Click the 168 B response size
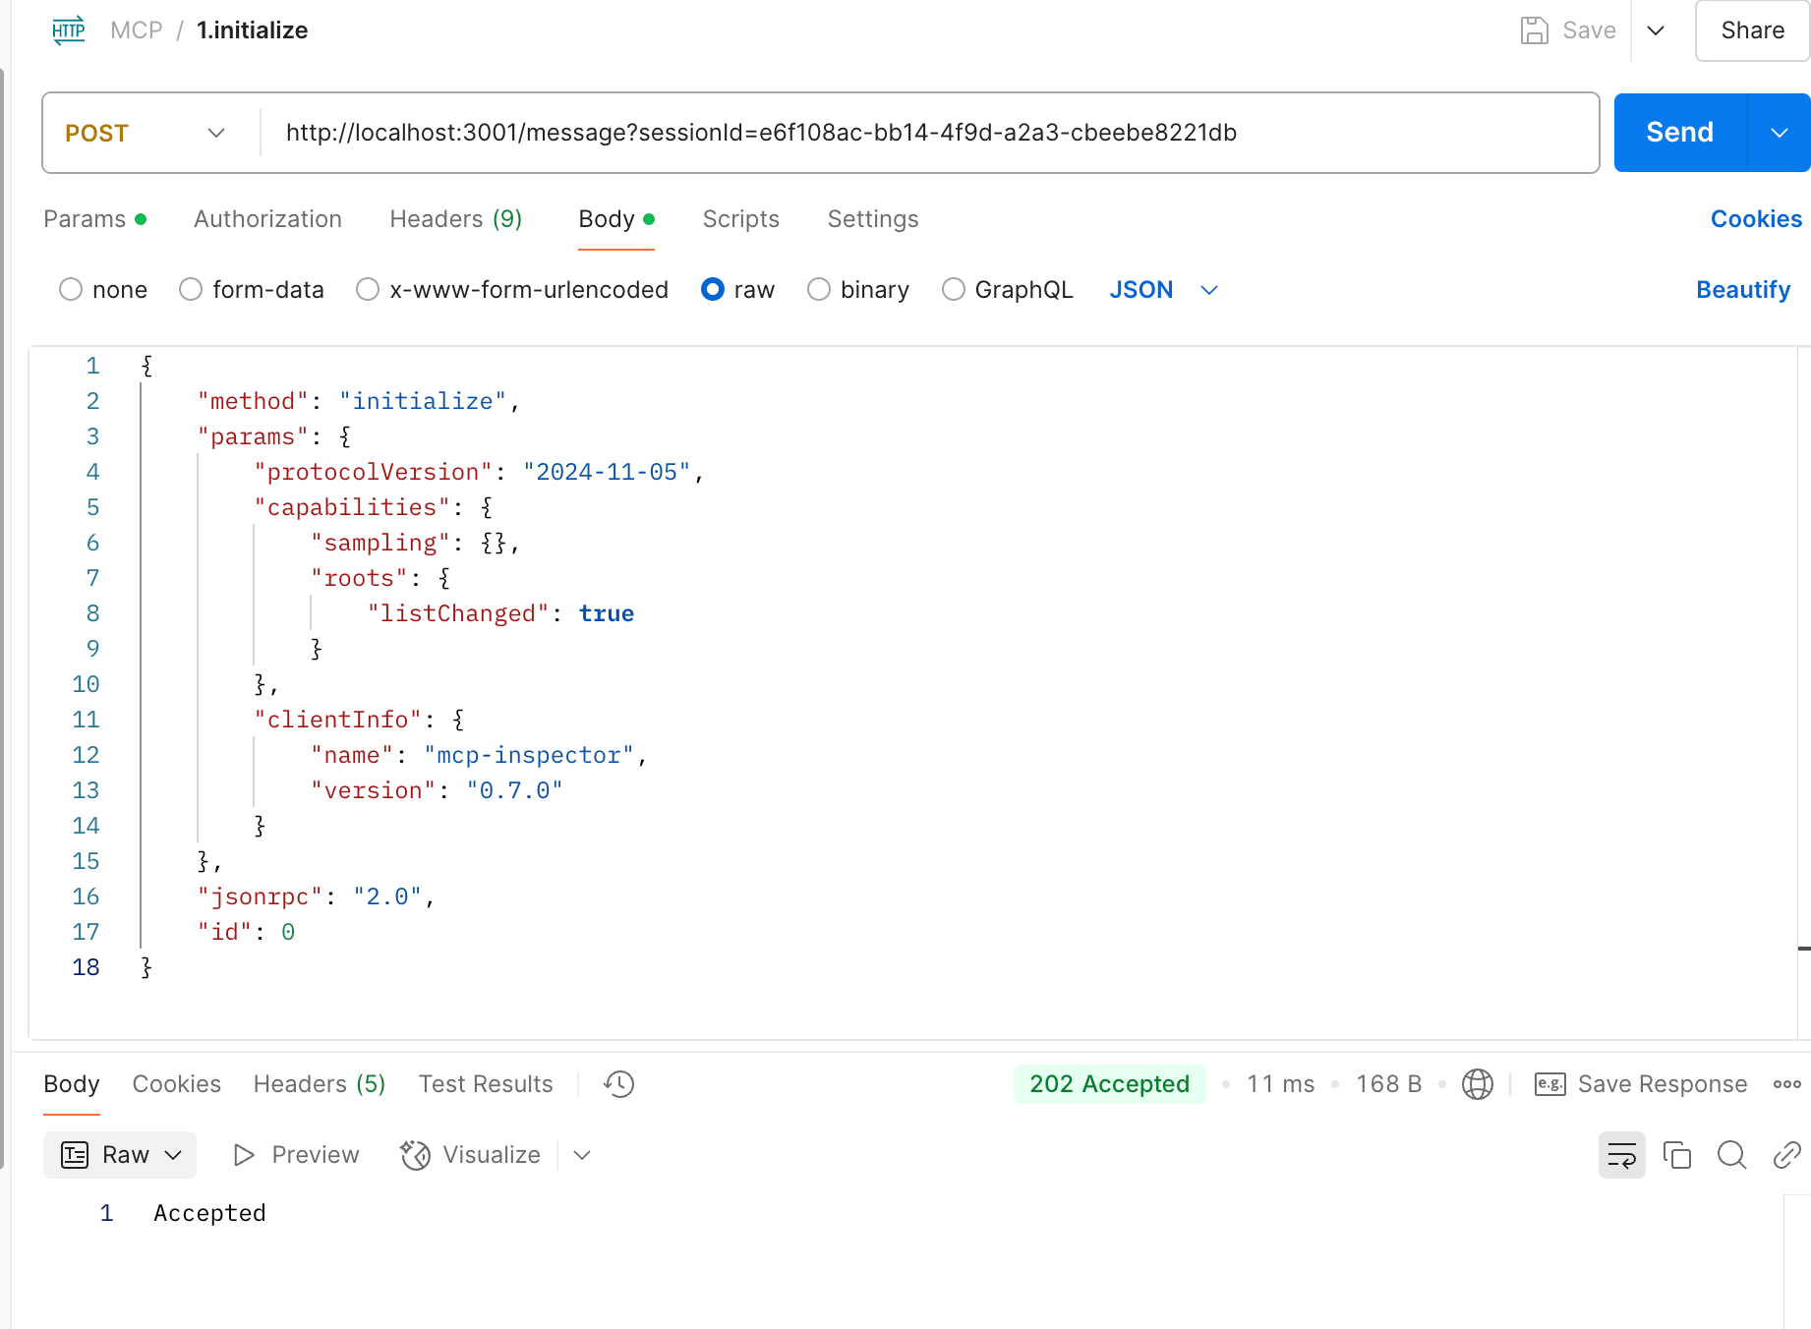This screenshot has height=1329, width=1811. pos(1389,1084)
